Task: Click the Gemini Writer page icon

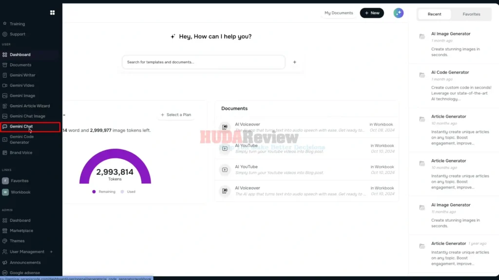Action: point(5,75)
